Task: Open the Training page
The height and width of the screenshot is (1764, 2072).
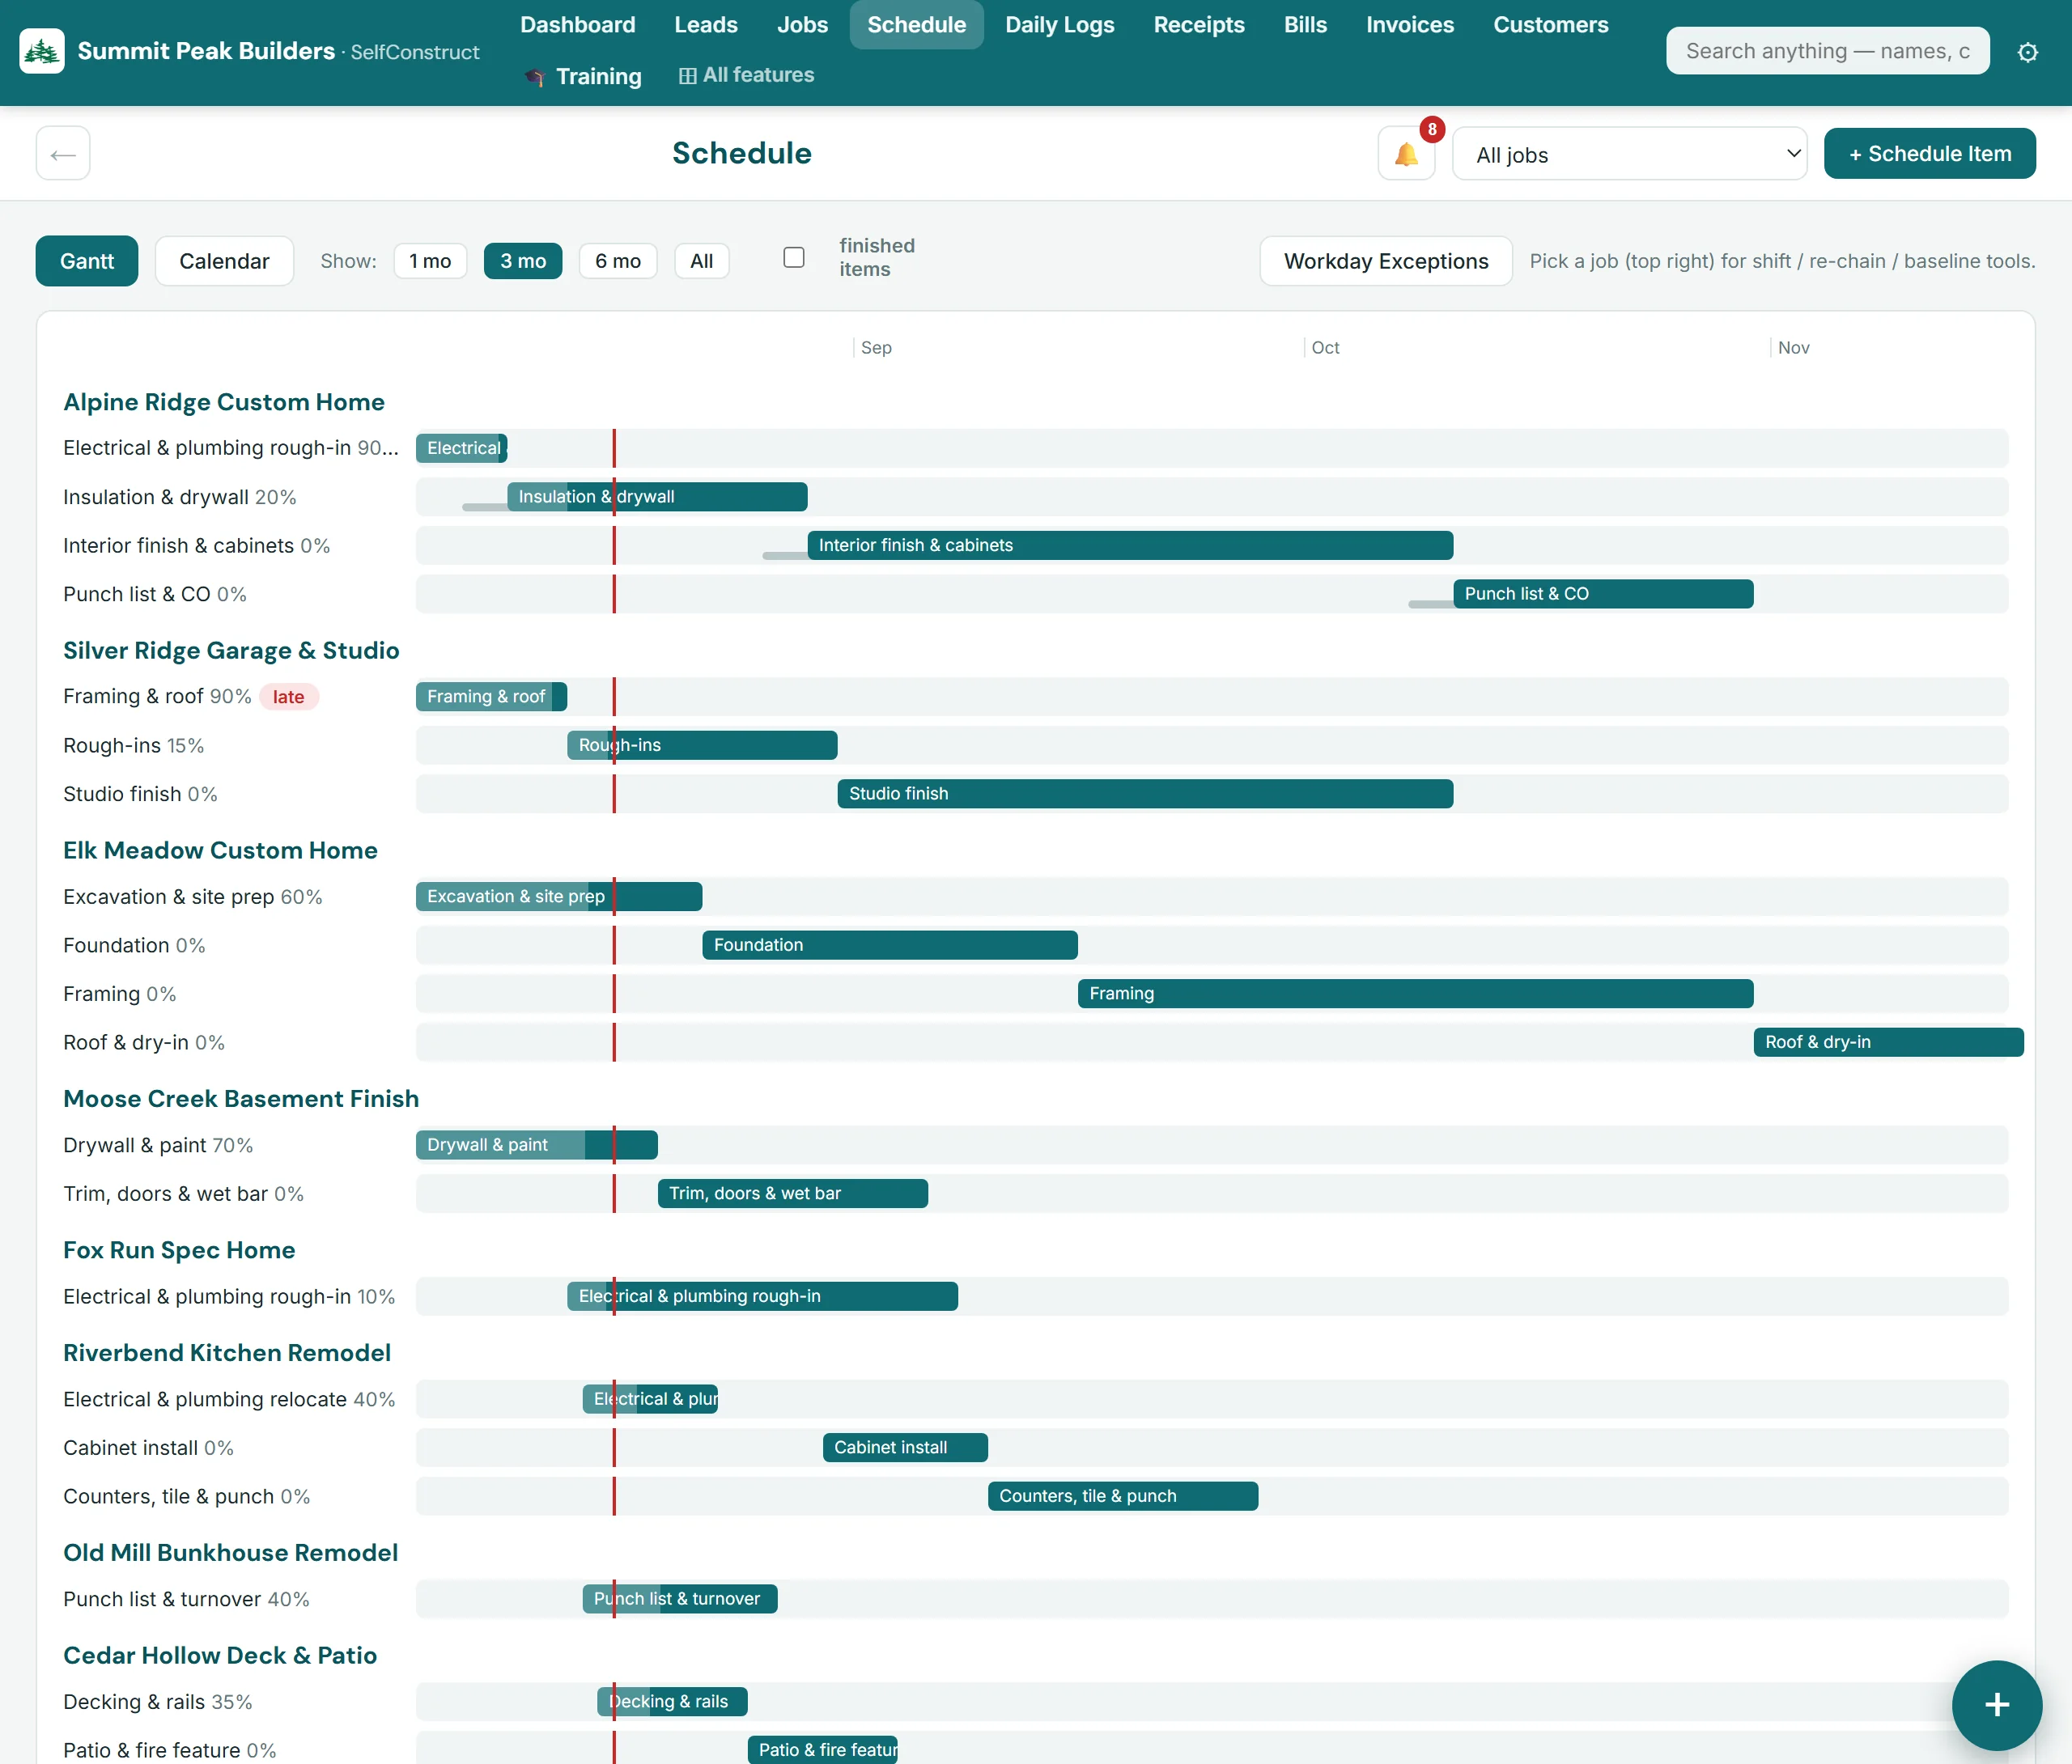Action: click(583, 76)
